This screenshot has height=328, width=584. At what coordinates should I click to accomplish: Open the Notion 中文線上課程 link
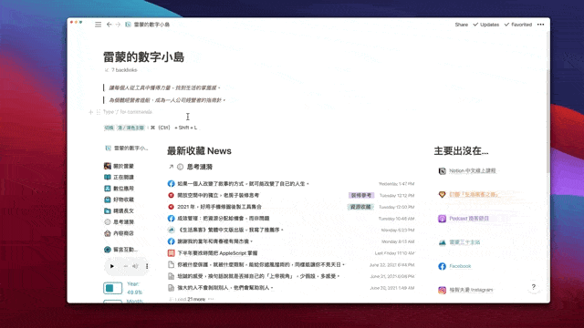467,171
